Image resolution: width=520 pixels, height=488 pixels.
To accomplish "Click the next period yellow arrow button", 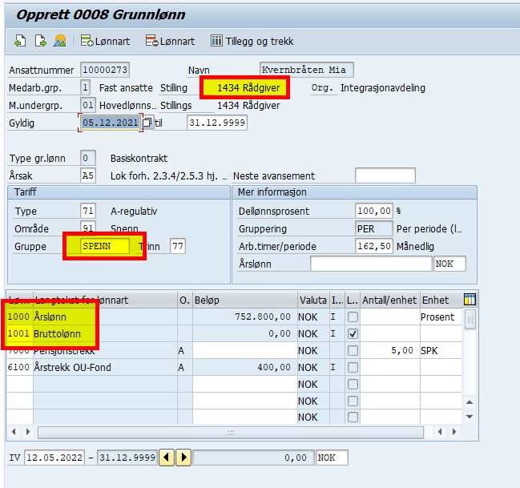I will pyautogui.click(x=183, y=458).
